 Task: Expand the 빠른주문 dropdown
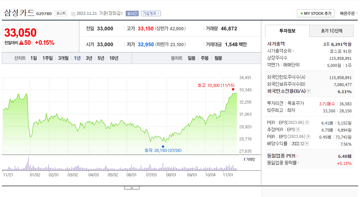coord(349,14)
